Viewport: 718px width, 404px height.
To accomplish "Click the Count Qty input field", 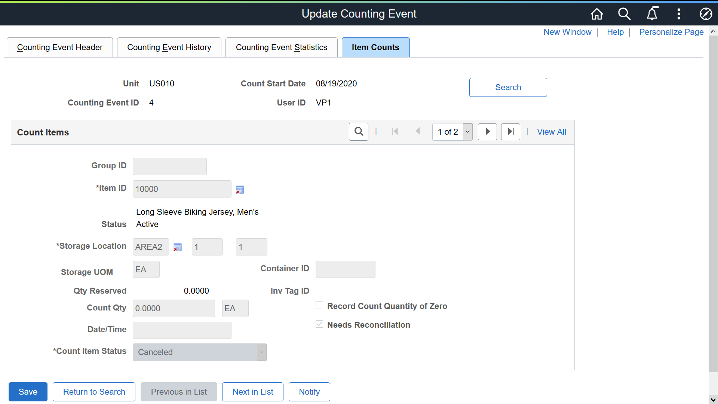I will pyautogui.click(x=174, y=309).
